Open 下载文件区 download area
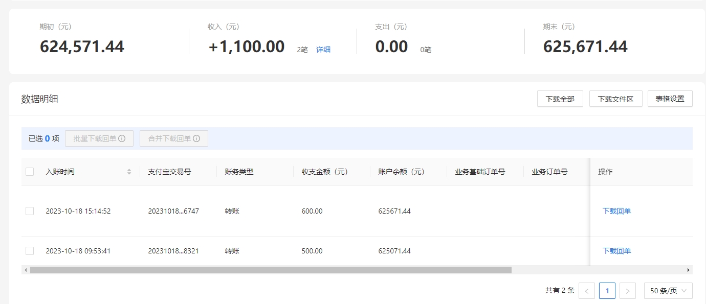This screenshot has width=706, height=304. point(615,99)
